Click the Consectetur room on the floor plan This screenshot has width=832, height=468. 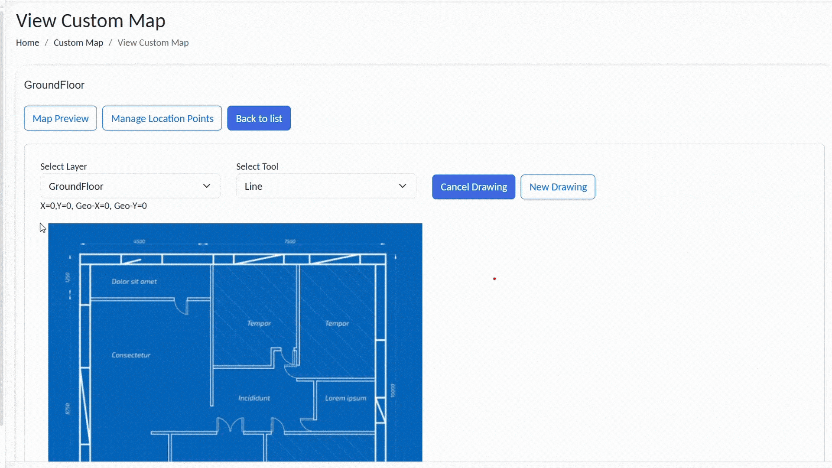[131, 355]
